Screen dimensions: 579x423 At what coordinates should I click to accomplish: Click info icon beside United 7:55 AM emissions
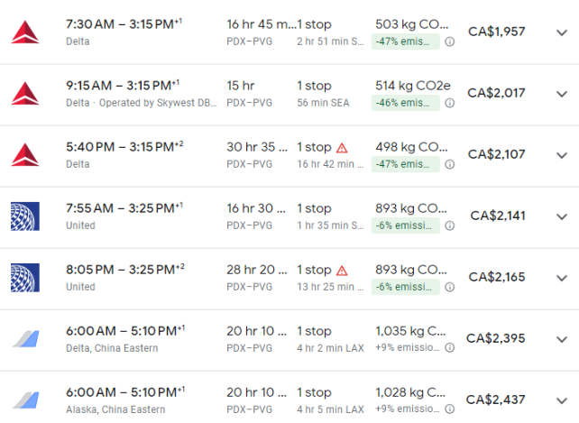[x=449, y=225]
